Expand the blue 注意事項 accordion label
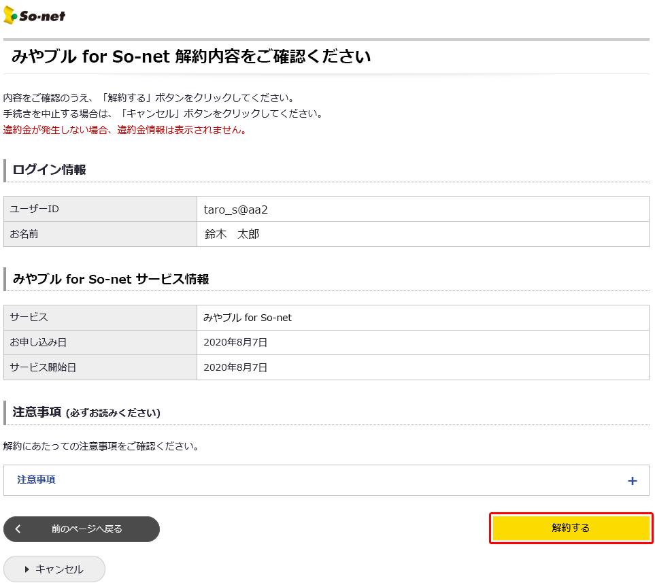Viewport: 655px width, 585px height. pyautogui.click(x=36, y=480)
